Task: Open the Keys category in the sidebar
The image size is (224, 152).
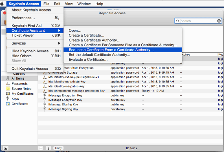Action: click(15, 99)
